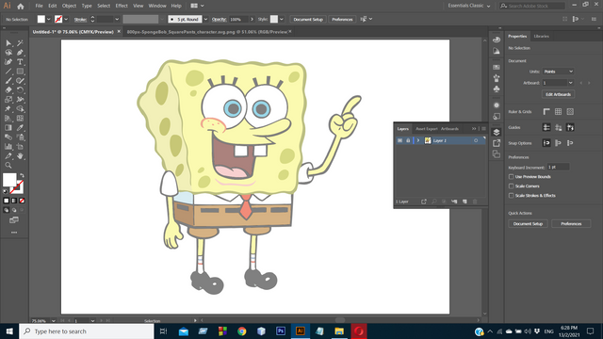The image size is (603, 339).
Task: Swap fill and stroke colors arrow
Action: (x=22, y=175)
